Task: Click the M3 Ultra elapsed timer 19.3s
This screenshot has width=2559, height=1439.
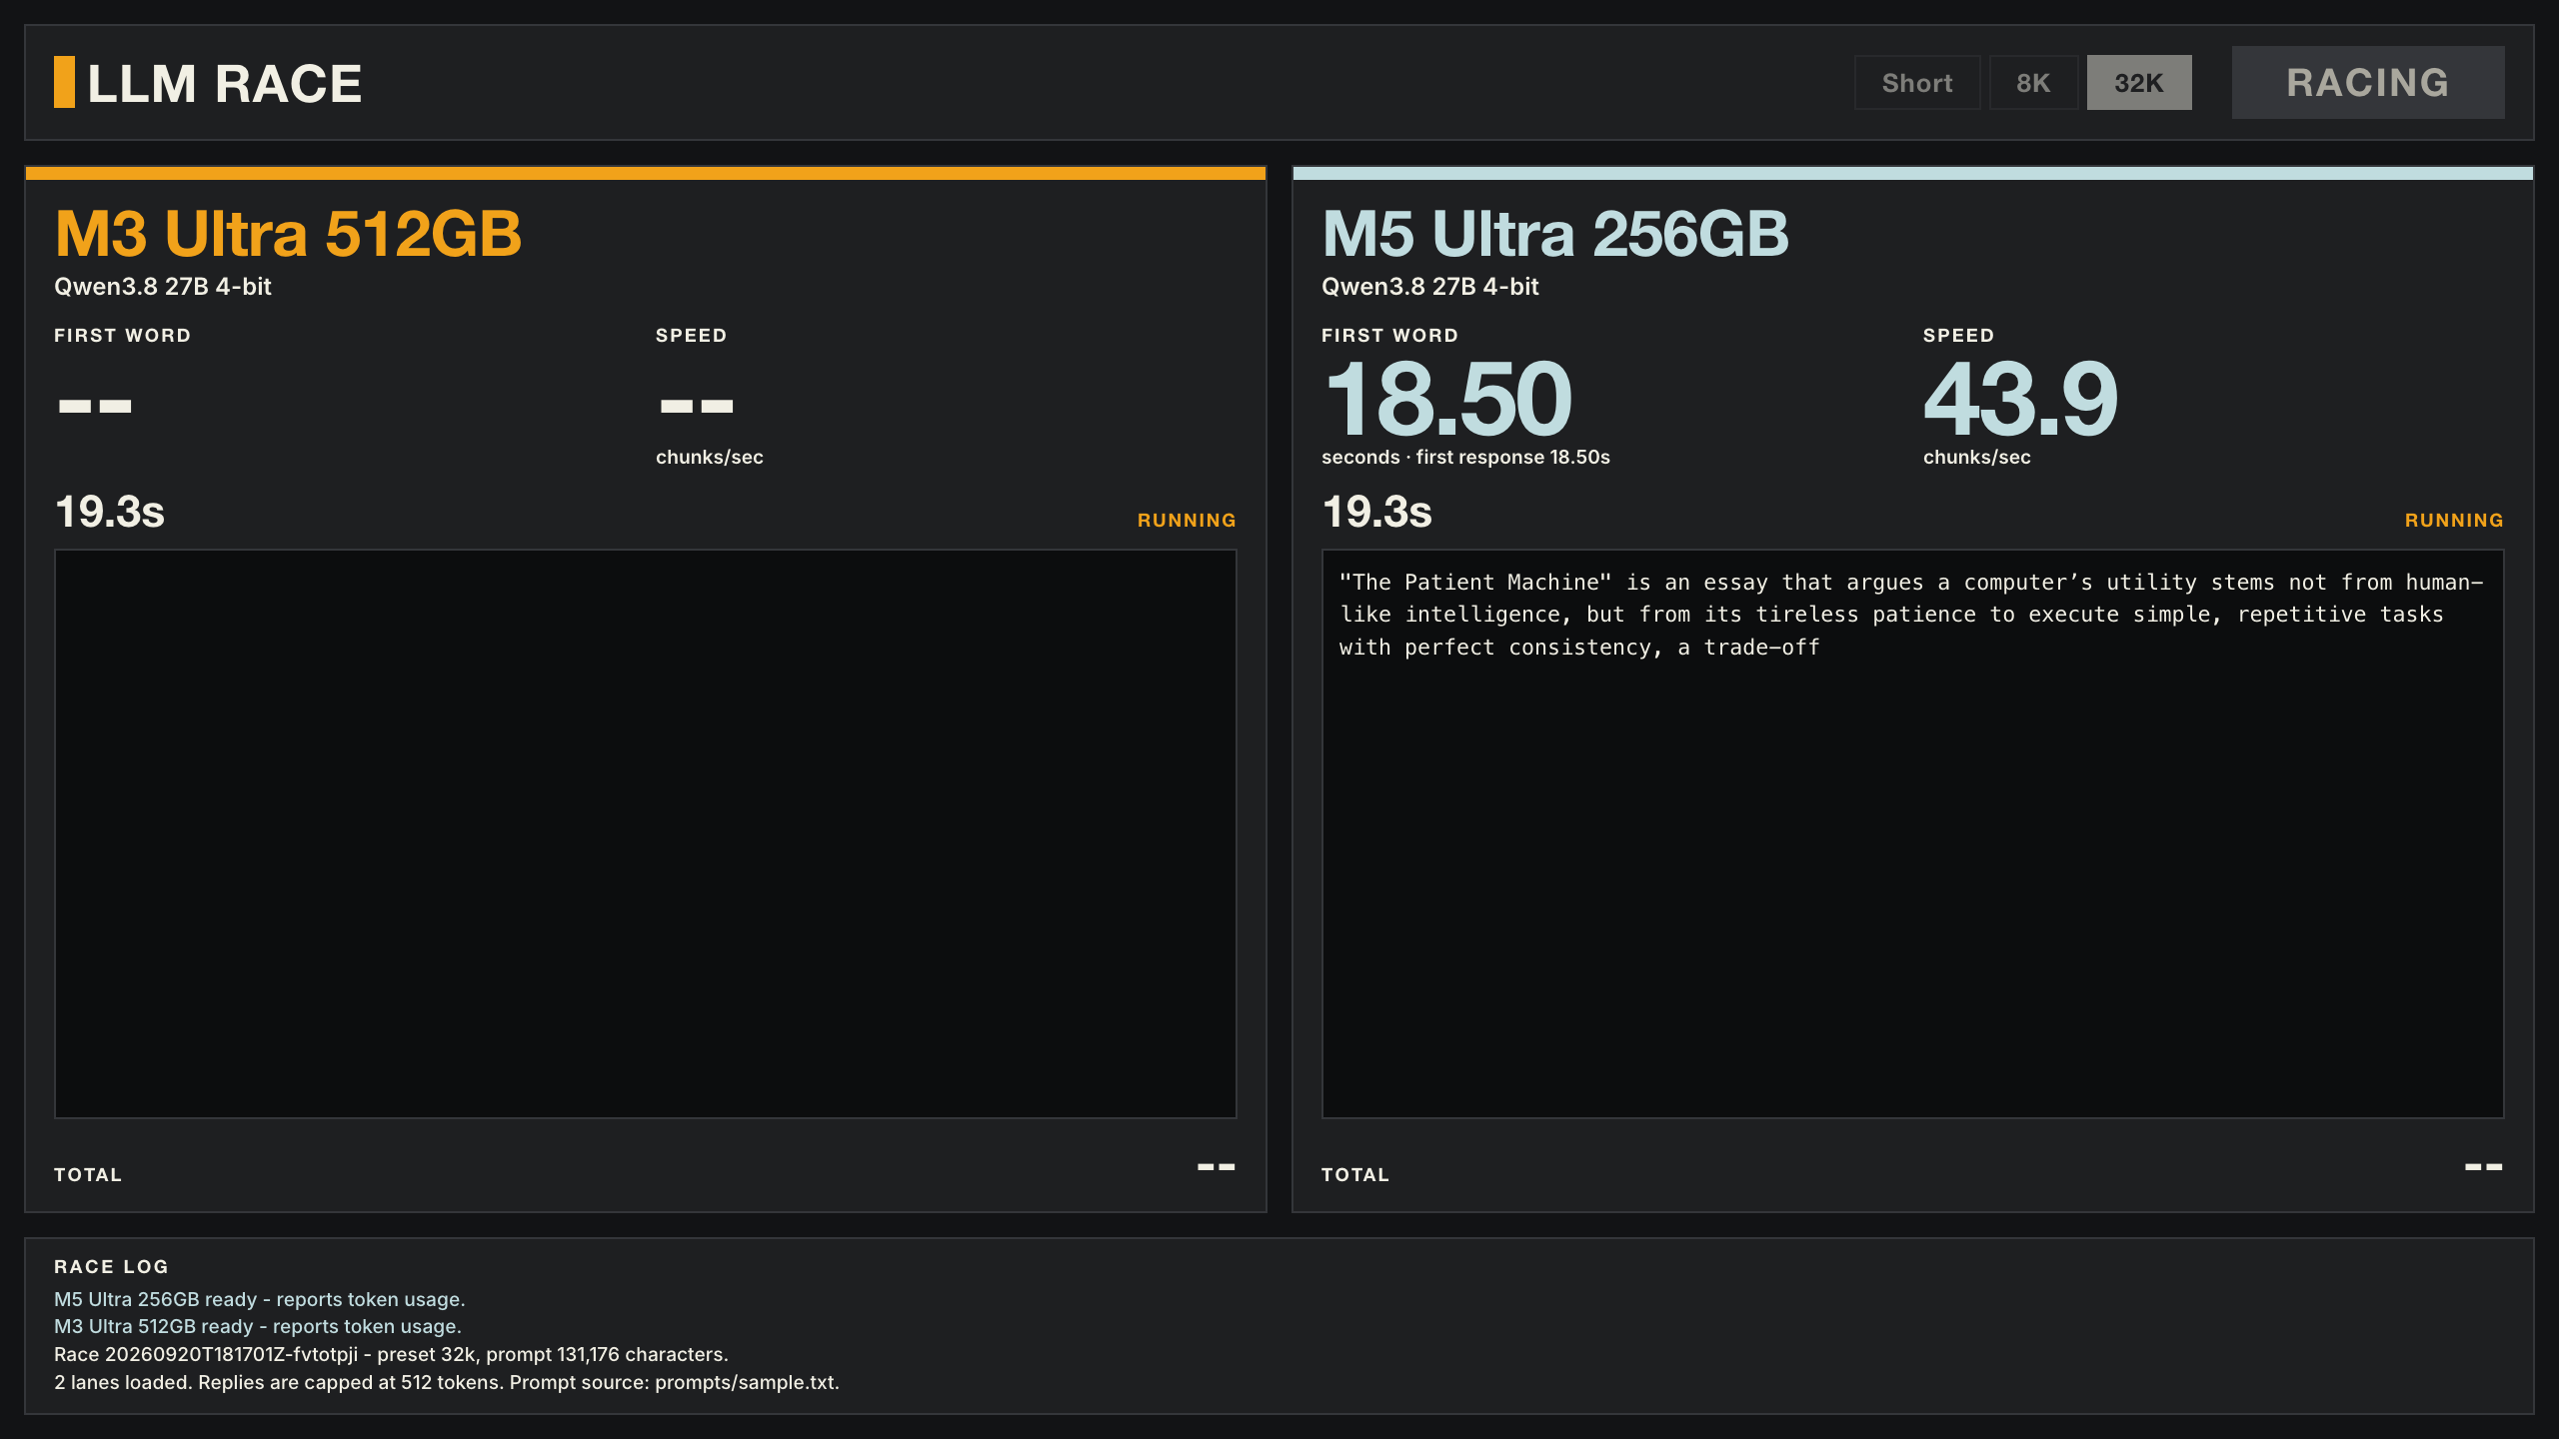Action: point(110,512)
